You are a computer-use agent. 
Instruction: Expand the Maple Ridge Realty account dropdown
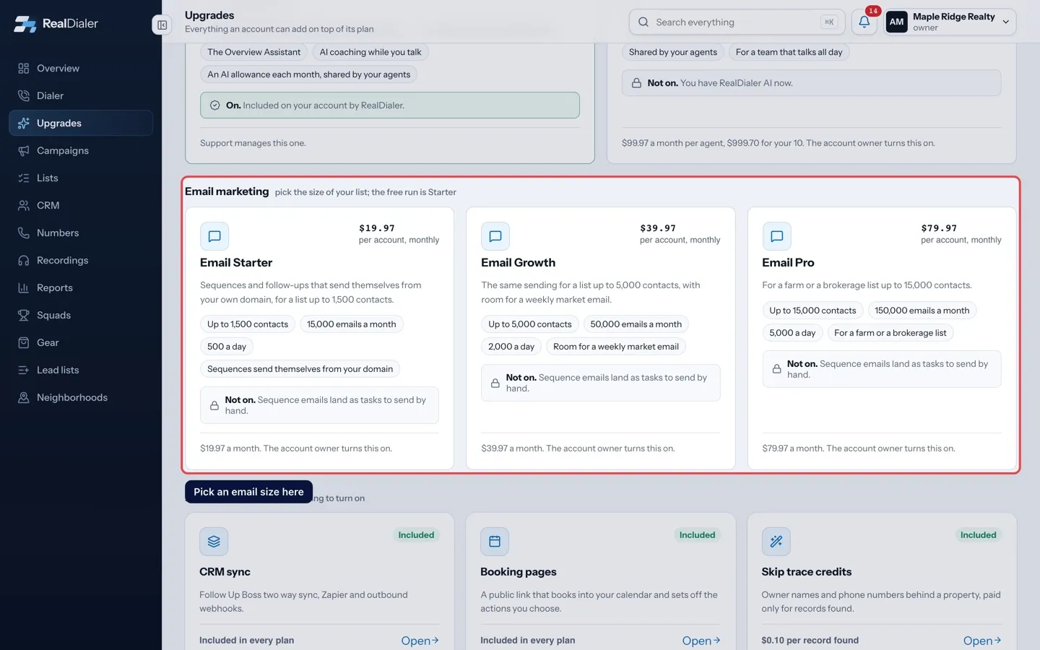coord(1005,22)
